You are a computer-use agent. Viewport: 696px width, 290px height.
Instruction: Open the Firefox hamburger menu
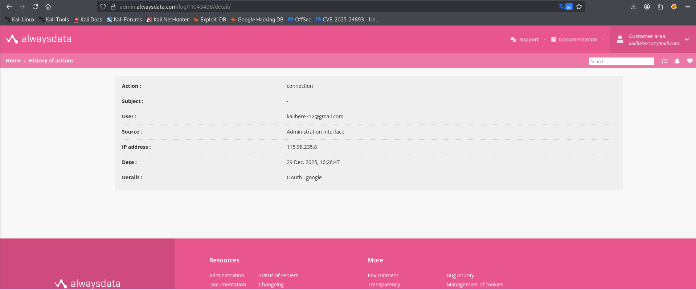point(687,7)
